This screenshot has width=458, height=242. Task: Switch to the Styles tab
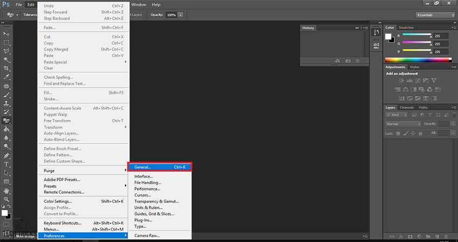(414, 67)
